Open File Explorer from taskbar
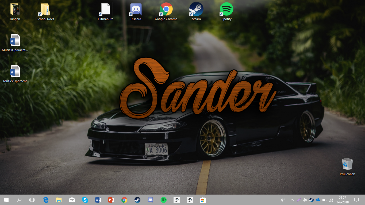This screenshot has height=205, width=365. point(59,200)
